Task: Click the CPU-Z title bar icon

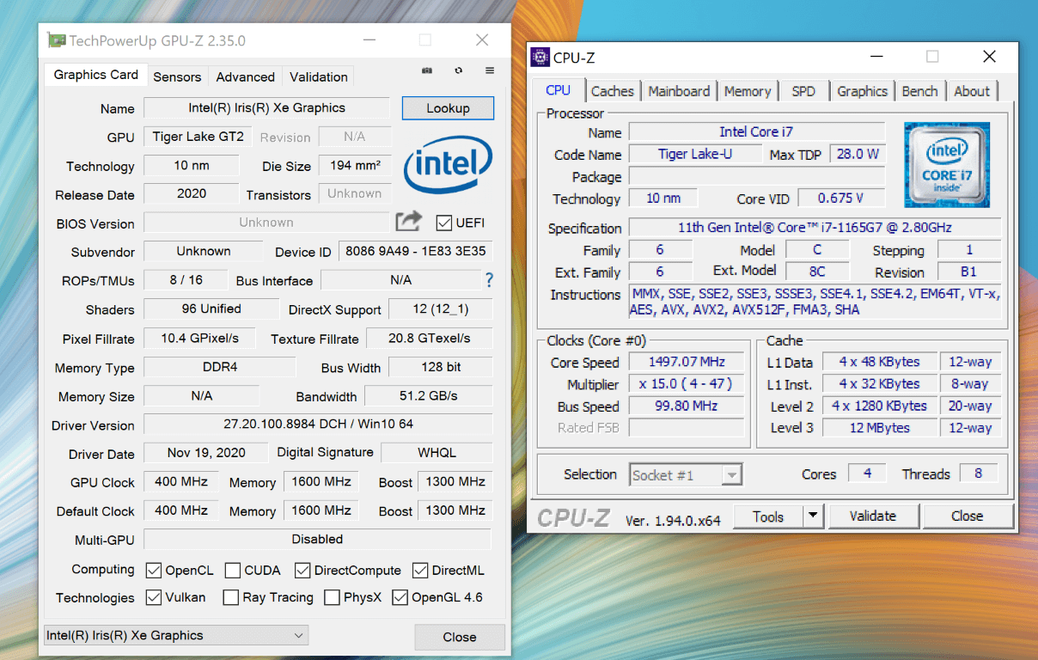Action: coord(540,58)
